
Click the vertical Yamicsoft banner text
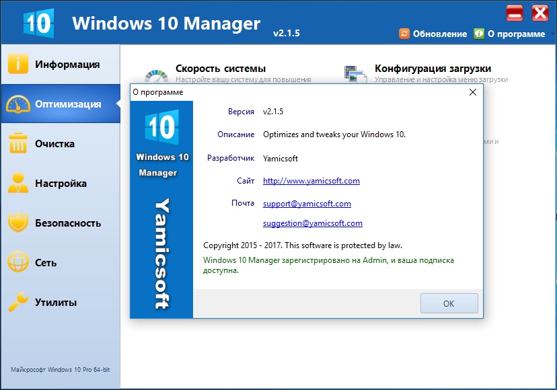[x=162, y=253]
